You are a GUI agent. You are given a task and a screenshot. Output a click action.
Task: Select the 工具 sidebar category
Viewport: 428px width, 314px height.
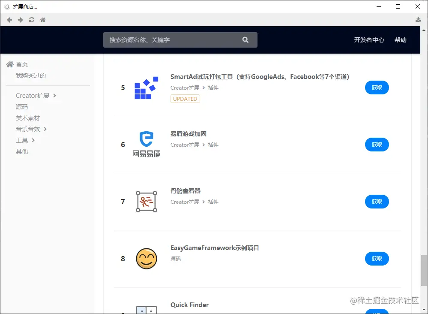click(22, 140)
